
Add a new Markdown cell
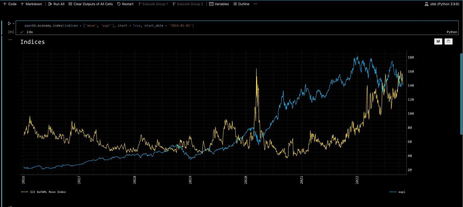tap(31, 4)
